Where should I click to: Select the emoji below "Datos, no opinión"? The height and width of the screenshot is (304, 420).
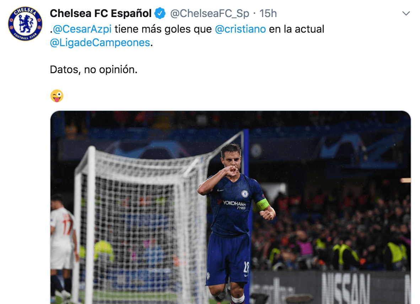(56, 96)
